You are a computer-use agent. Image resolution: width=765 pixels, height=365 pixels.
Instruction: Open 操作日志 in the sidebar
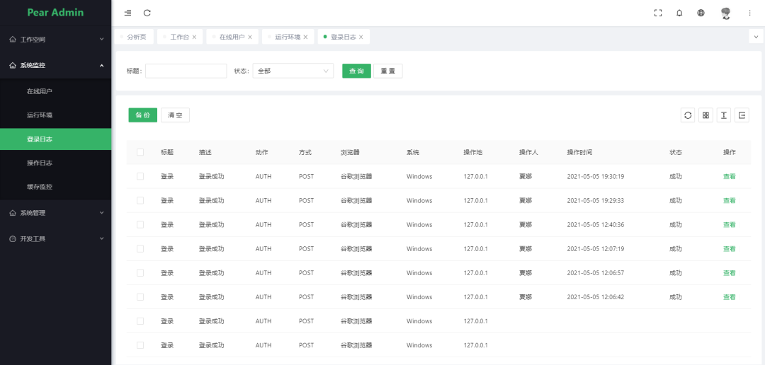point(40,163)
